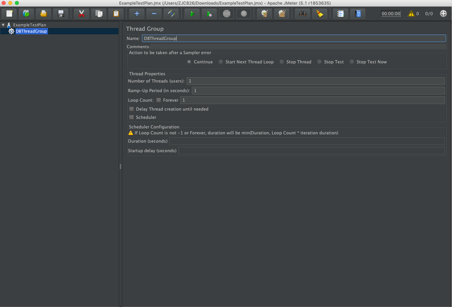Screen dimensions: 452x307
Task: Expand all tree nodes with the plus icon
Action: coord(137,14)
